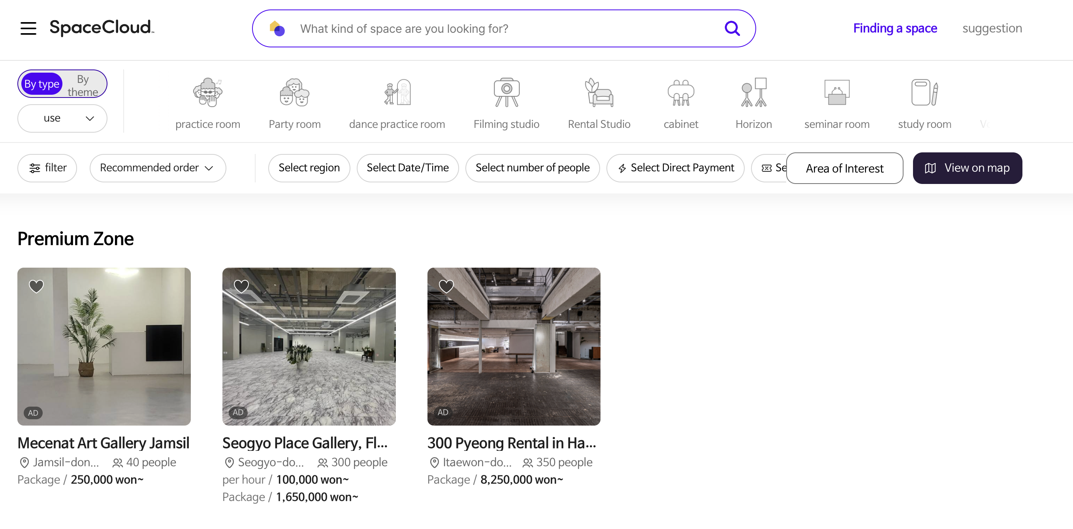The width and height of the screenshot is (1073, 529).
Task: Click the View on map button
Action: [967, 168]
